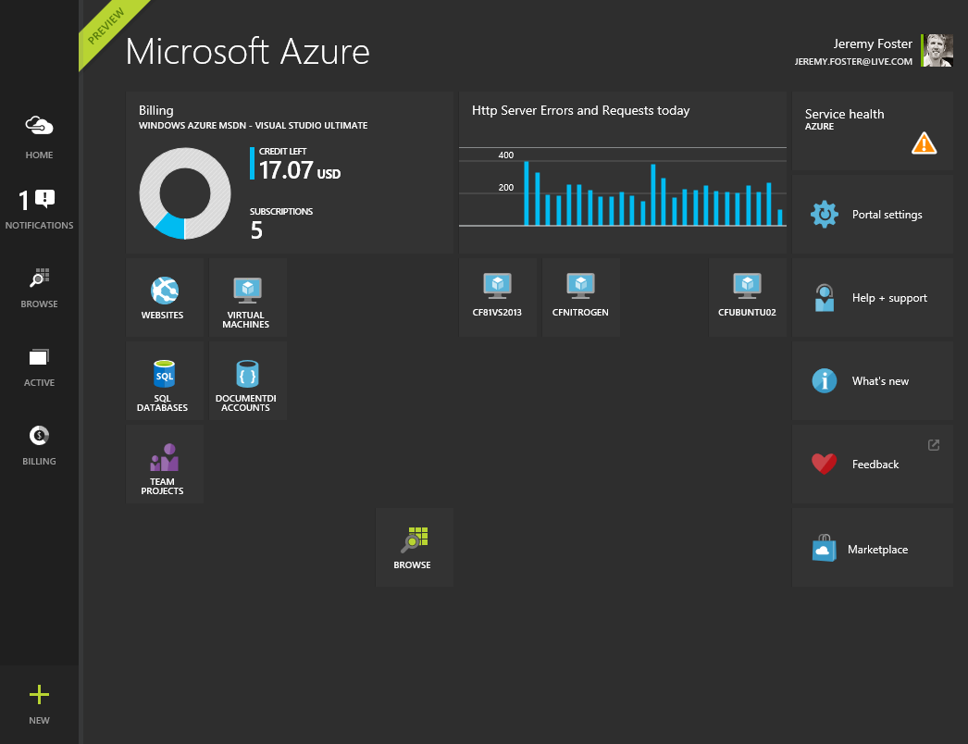Open the DocumentDB Accounts tile
The height and width of the screenshot is (744, 968).
click(247, 380)
